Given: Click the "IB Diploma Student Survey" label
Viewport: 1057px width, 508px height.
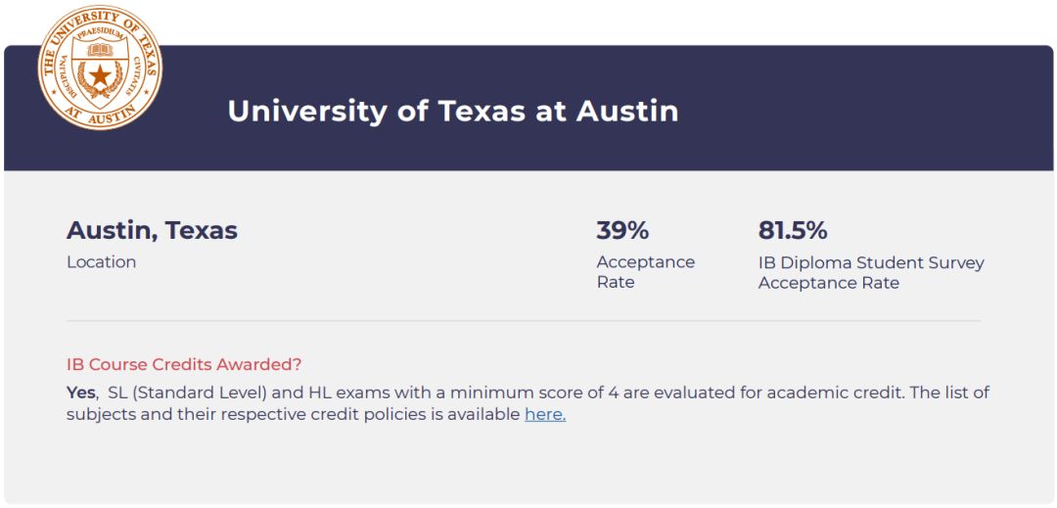Looking at the screenshot, I should tap(871, 262).
